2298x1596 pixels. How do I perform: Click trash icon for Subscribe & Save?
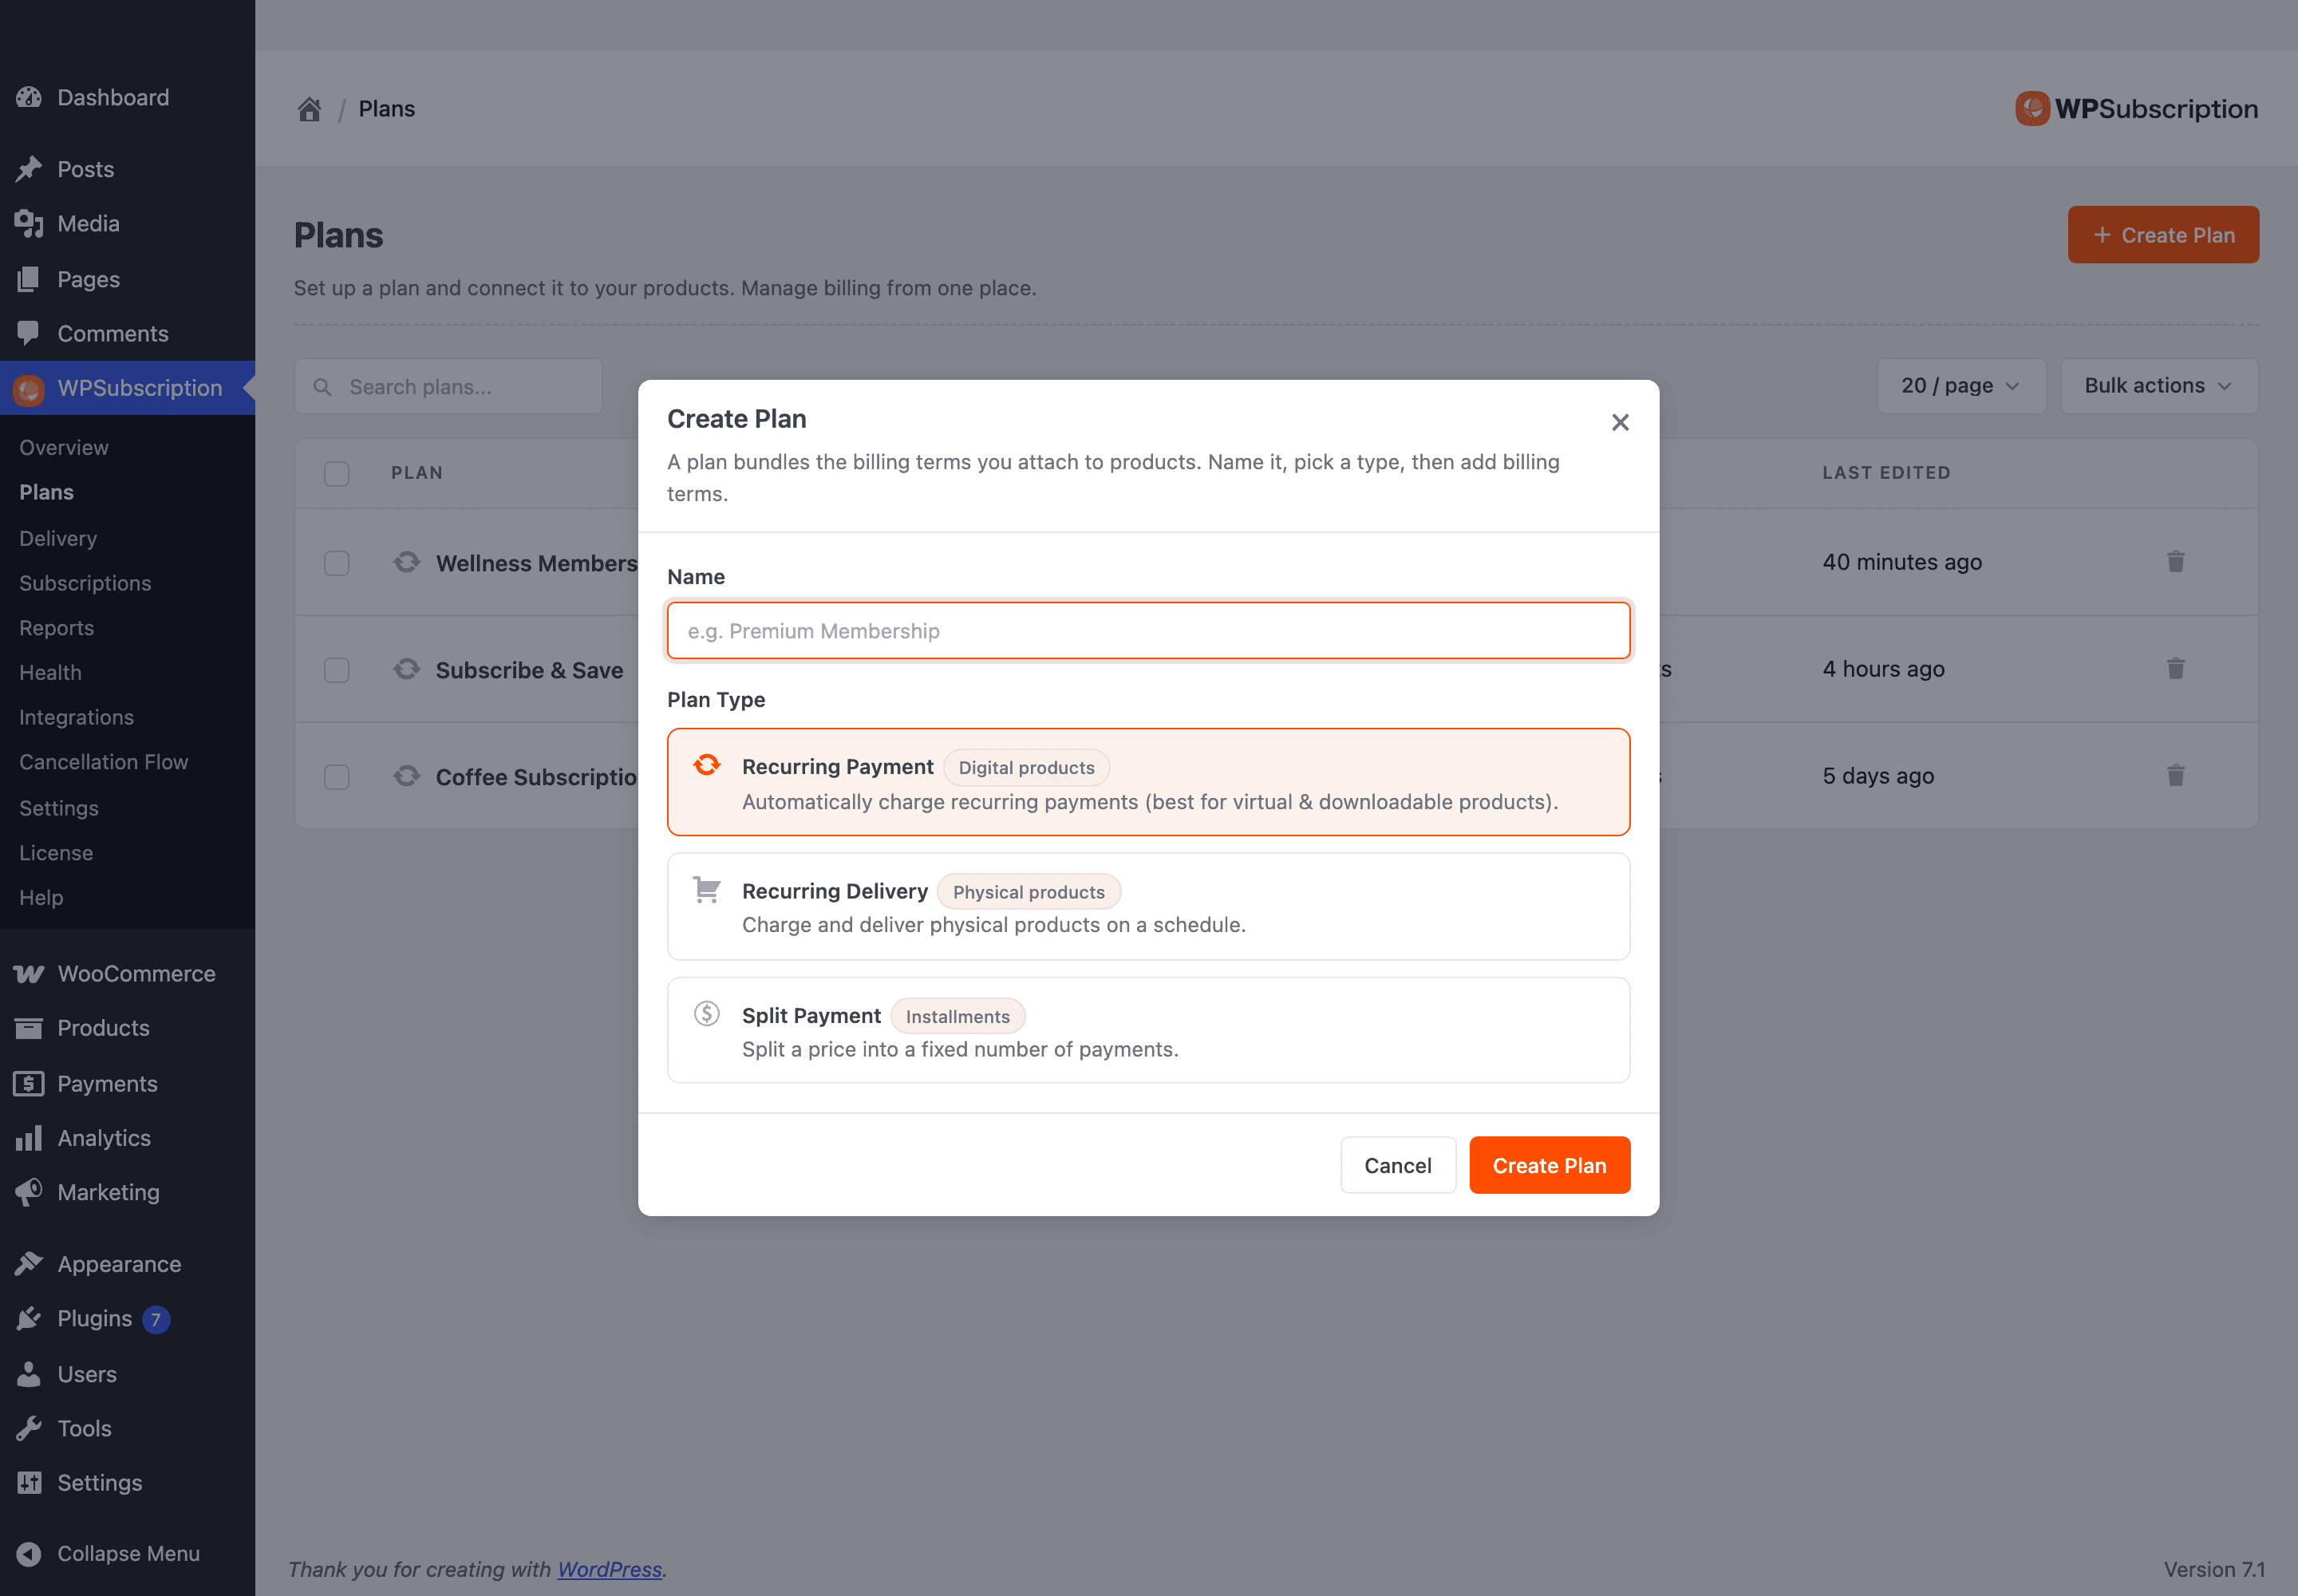click(2175, 669)
